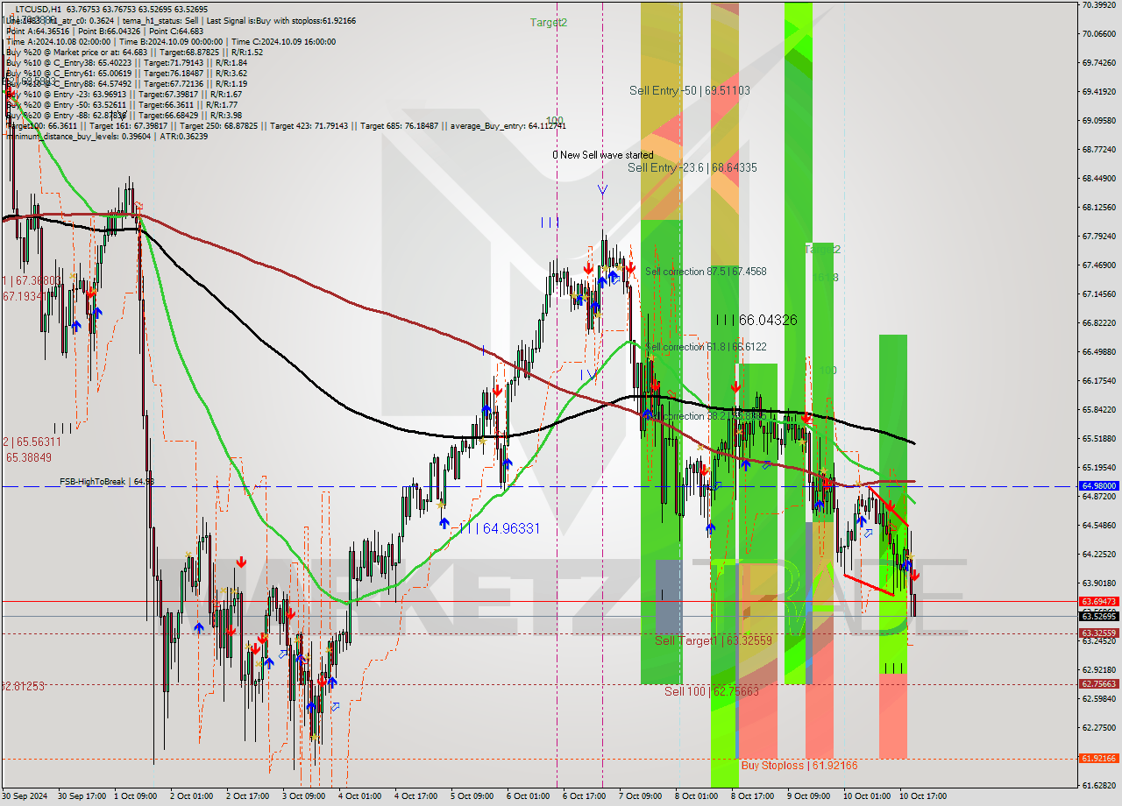Screen dimensions: 1122x806
Task: Click the 66.82220 axis price value
Action: [1099, 322]
